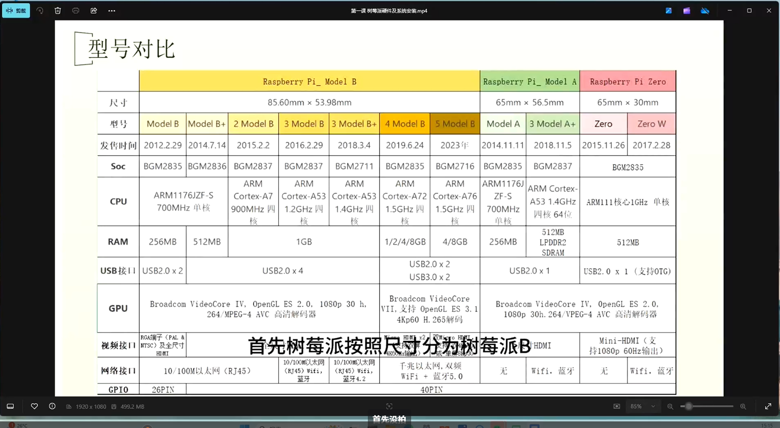This screenshot has width=780, height=428.
Task: Open the blue Designer app icon
Action: pyautogui.click(x=668, y=11)
